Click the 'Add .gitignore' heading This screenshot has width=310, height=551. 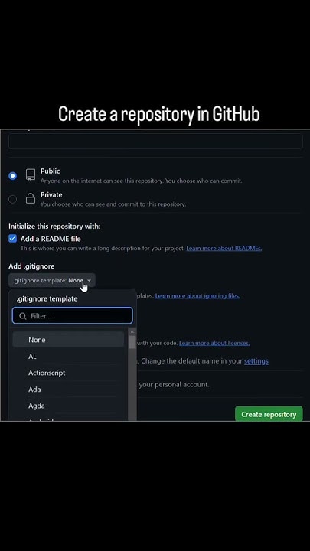pos(31,266)
